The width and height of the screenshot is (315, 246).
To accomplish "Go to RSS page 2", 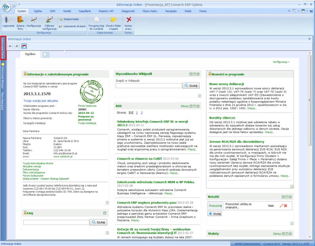I will point(137,113).
